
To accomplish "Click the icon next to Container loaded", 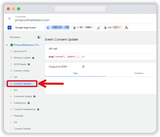I will click(x=35, y=96).
